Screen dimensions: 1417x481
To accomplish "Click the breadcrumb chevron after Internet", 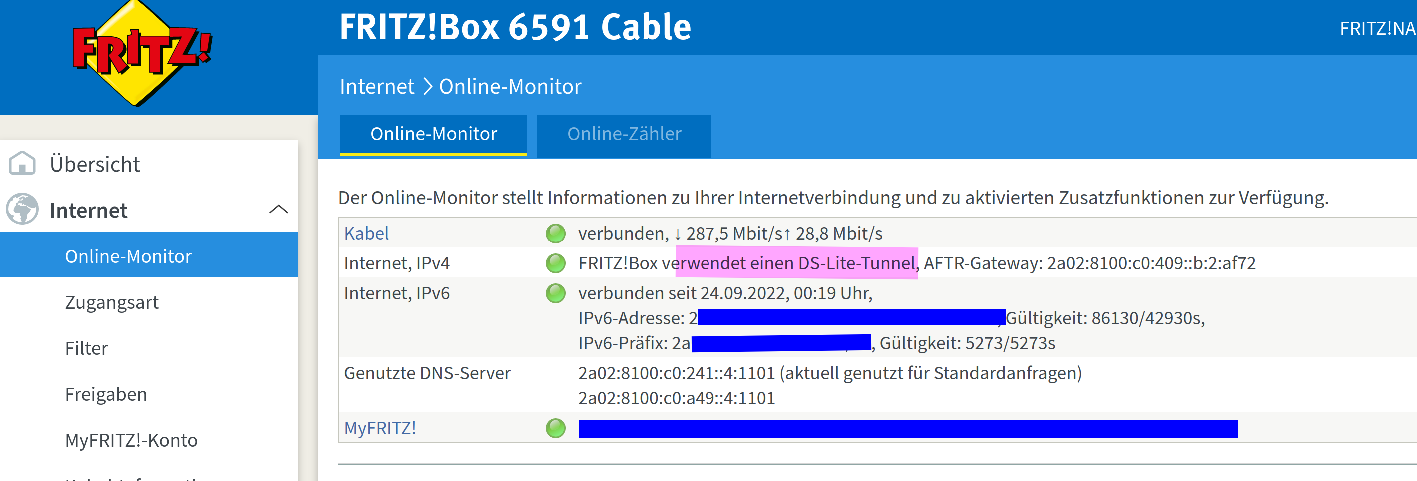I will [x=427, y=87].
